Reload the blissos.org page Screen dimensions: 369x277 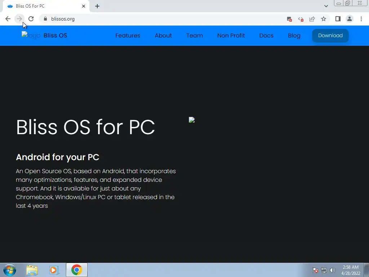31,19
